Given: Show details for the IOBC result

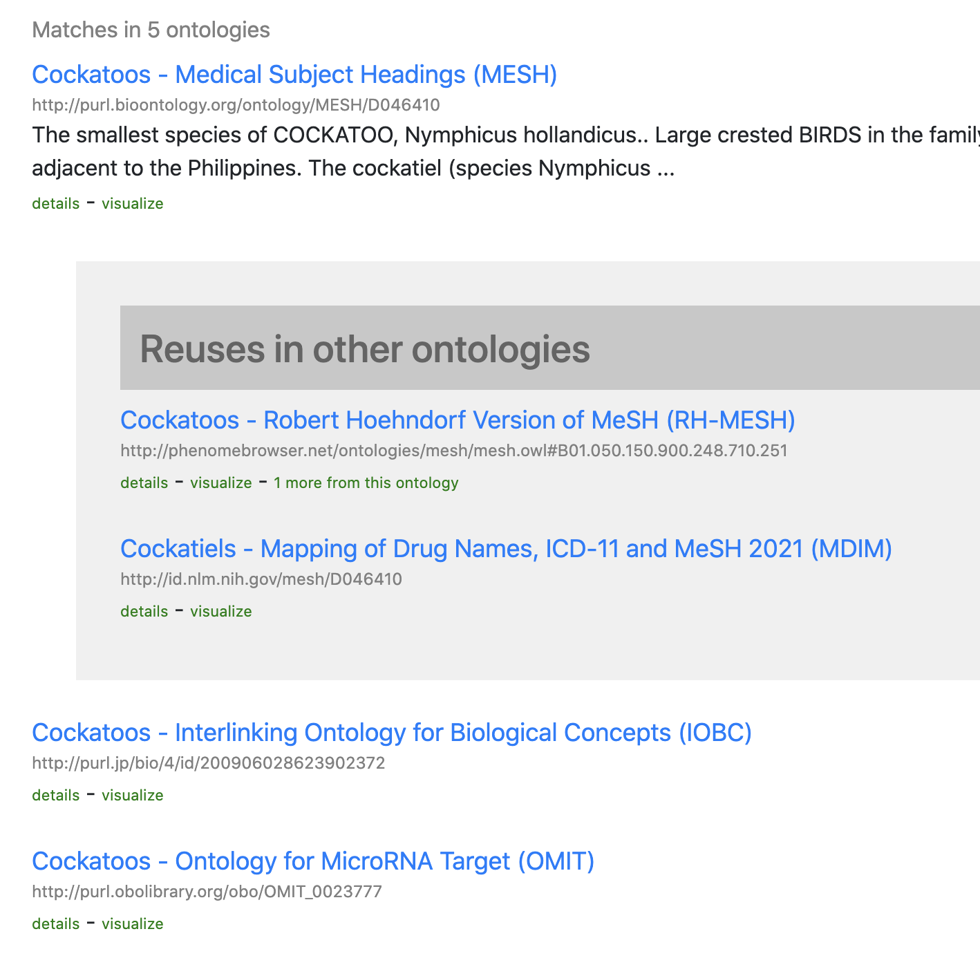Looking at the screenshot, I should (56, 796).
